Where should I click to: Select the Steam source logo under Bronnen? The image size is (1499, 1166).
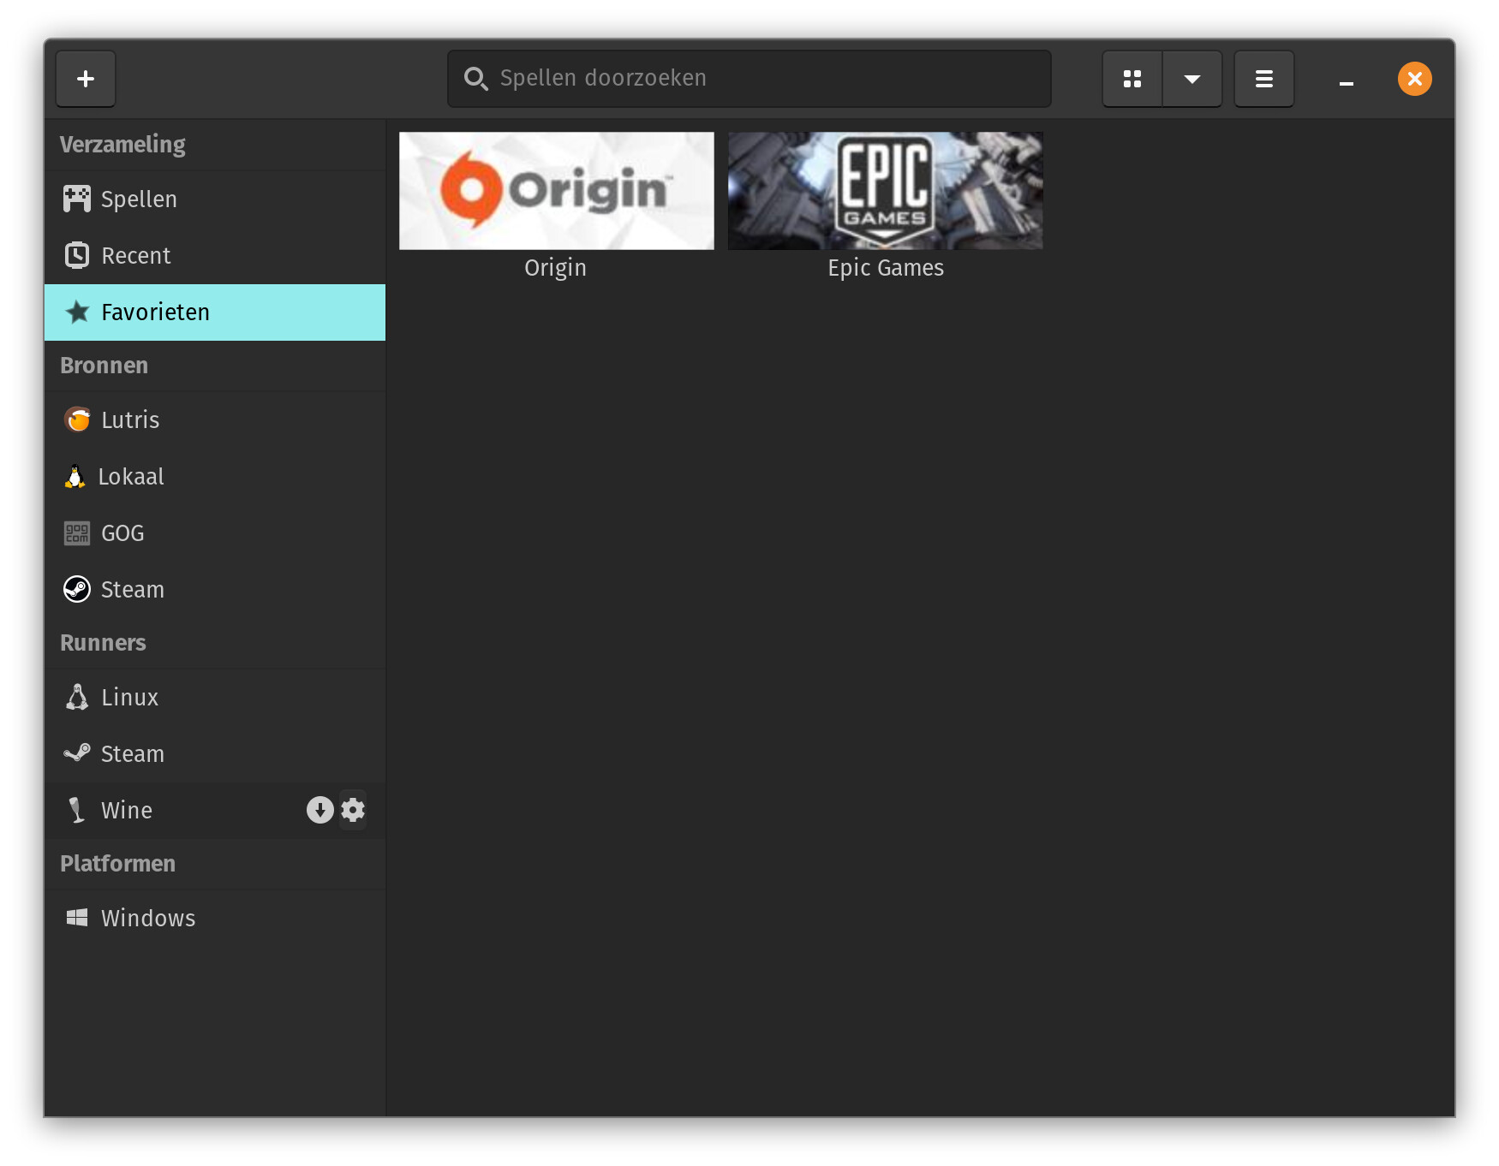click(77, 589)
